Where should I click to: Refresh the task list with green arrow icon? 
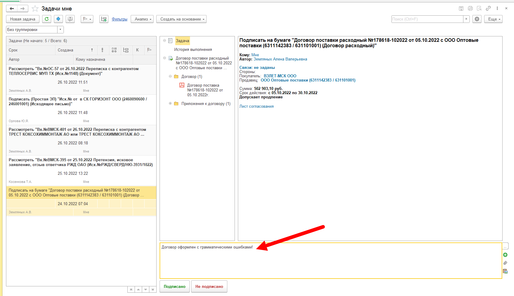pyautogui.click(x=47, y=19)
